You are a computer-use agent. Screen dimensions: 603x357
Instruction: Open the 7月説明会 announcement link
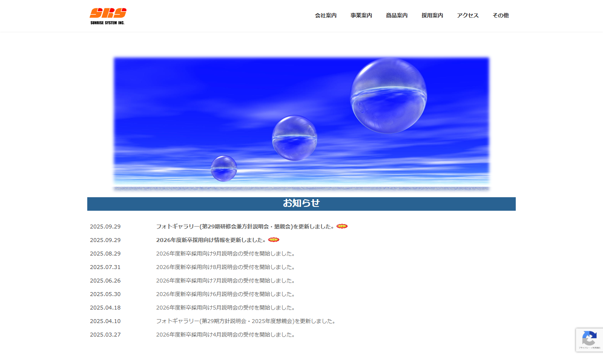point(226,281)
